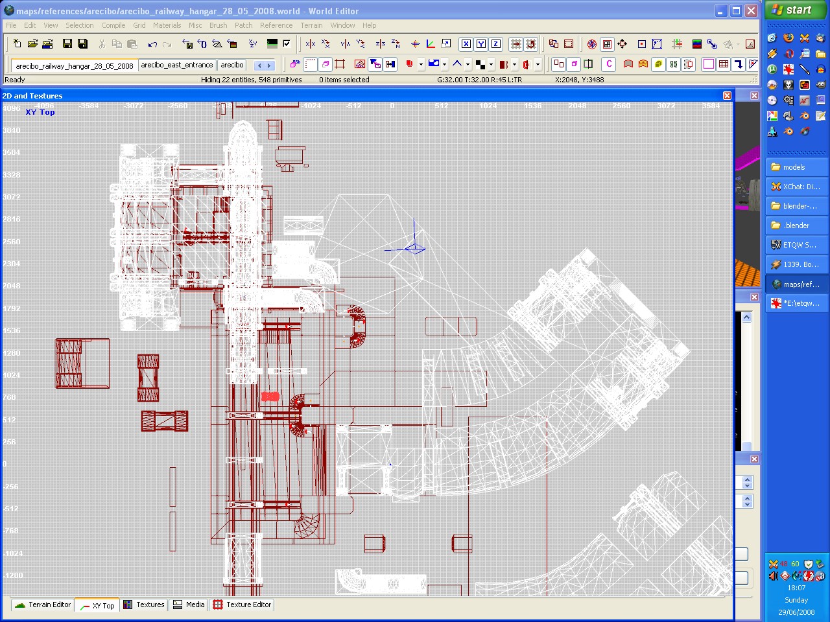This screenshot has height=622, width=830.
Task: Switch to the Texture Editor tab
Action: click(243, 605)
